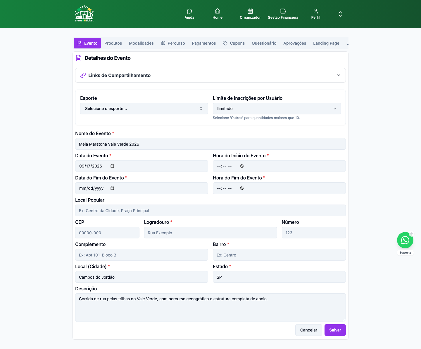
Task: Focus the Hora do Início do Evento field
Action: [x=279, y=166]
